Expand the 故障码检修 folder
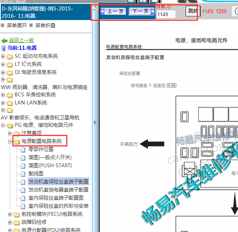This screenshot has height=232, width=238. pyautogui.click(x=10, y=223)
